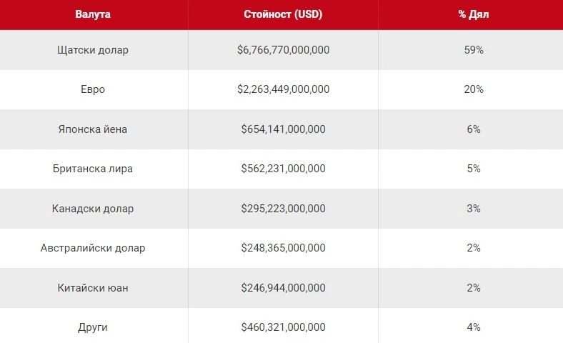Image resolution: width=563 pixels, height=343 pixels.
Task: Click the $6,766,770,000,000 value
Action: coord(283,50)
